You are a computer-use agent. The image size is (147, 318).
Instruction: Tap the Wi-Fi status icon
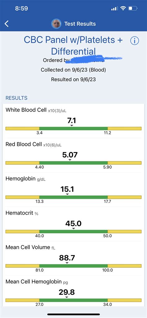(x=123, y=8)
